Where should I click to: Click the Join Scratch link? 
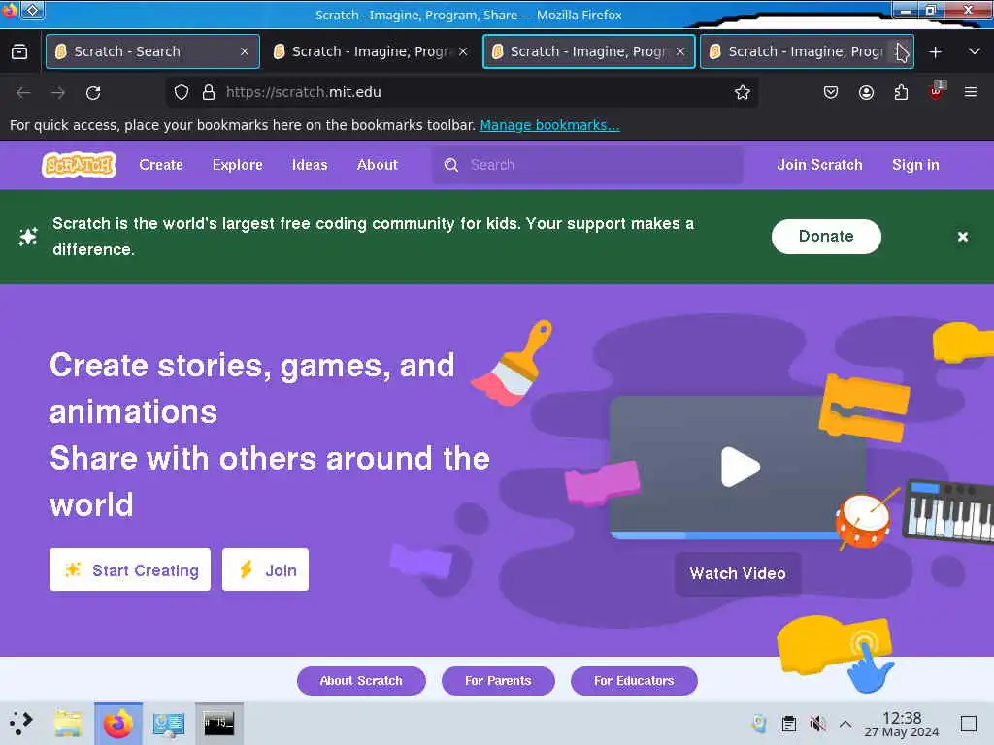point(819,165)
